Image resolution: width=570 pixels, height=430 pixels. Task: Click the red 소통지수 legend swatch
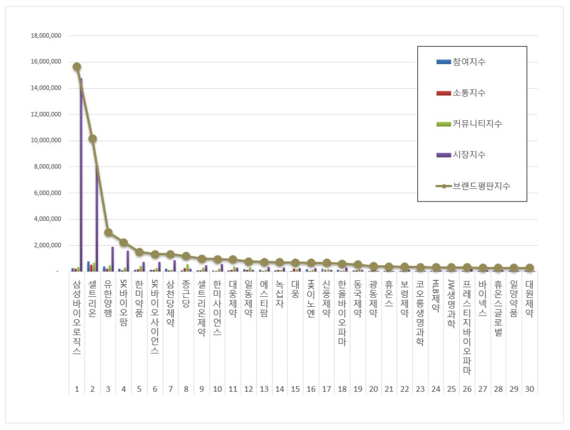pos(443,93)
